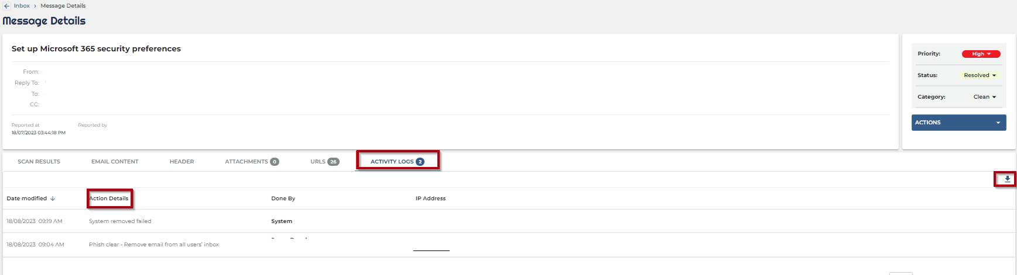The image size is (1017, 275).
Task: Expand the Category Clean dropdown
Action: [x=984, y=97]
